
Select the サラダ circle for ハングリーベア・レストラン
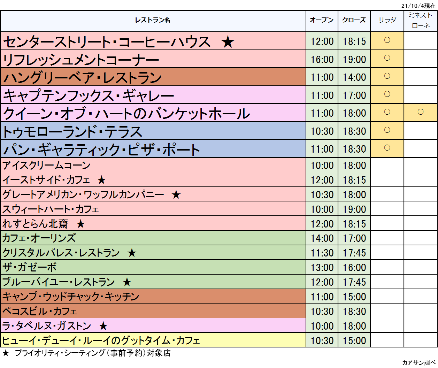point(387,76)
